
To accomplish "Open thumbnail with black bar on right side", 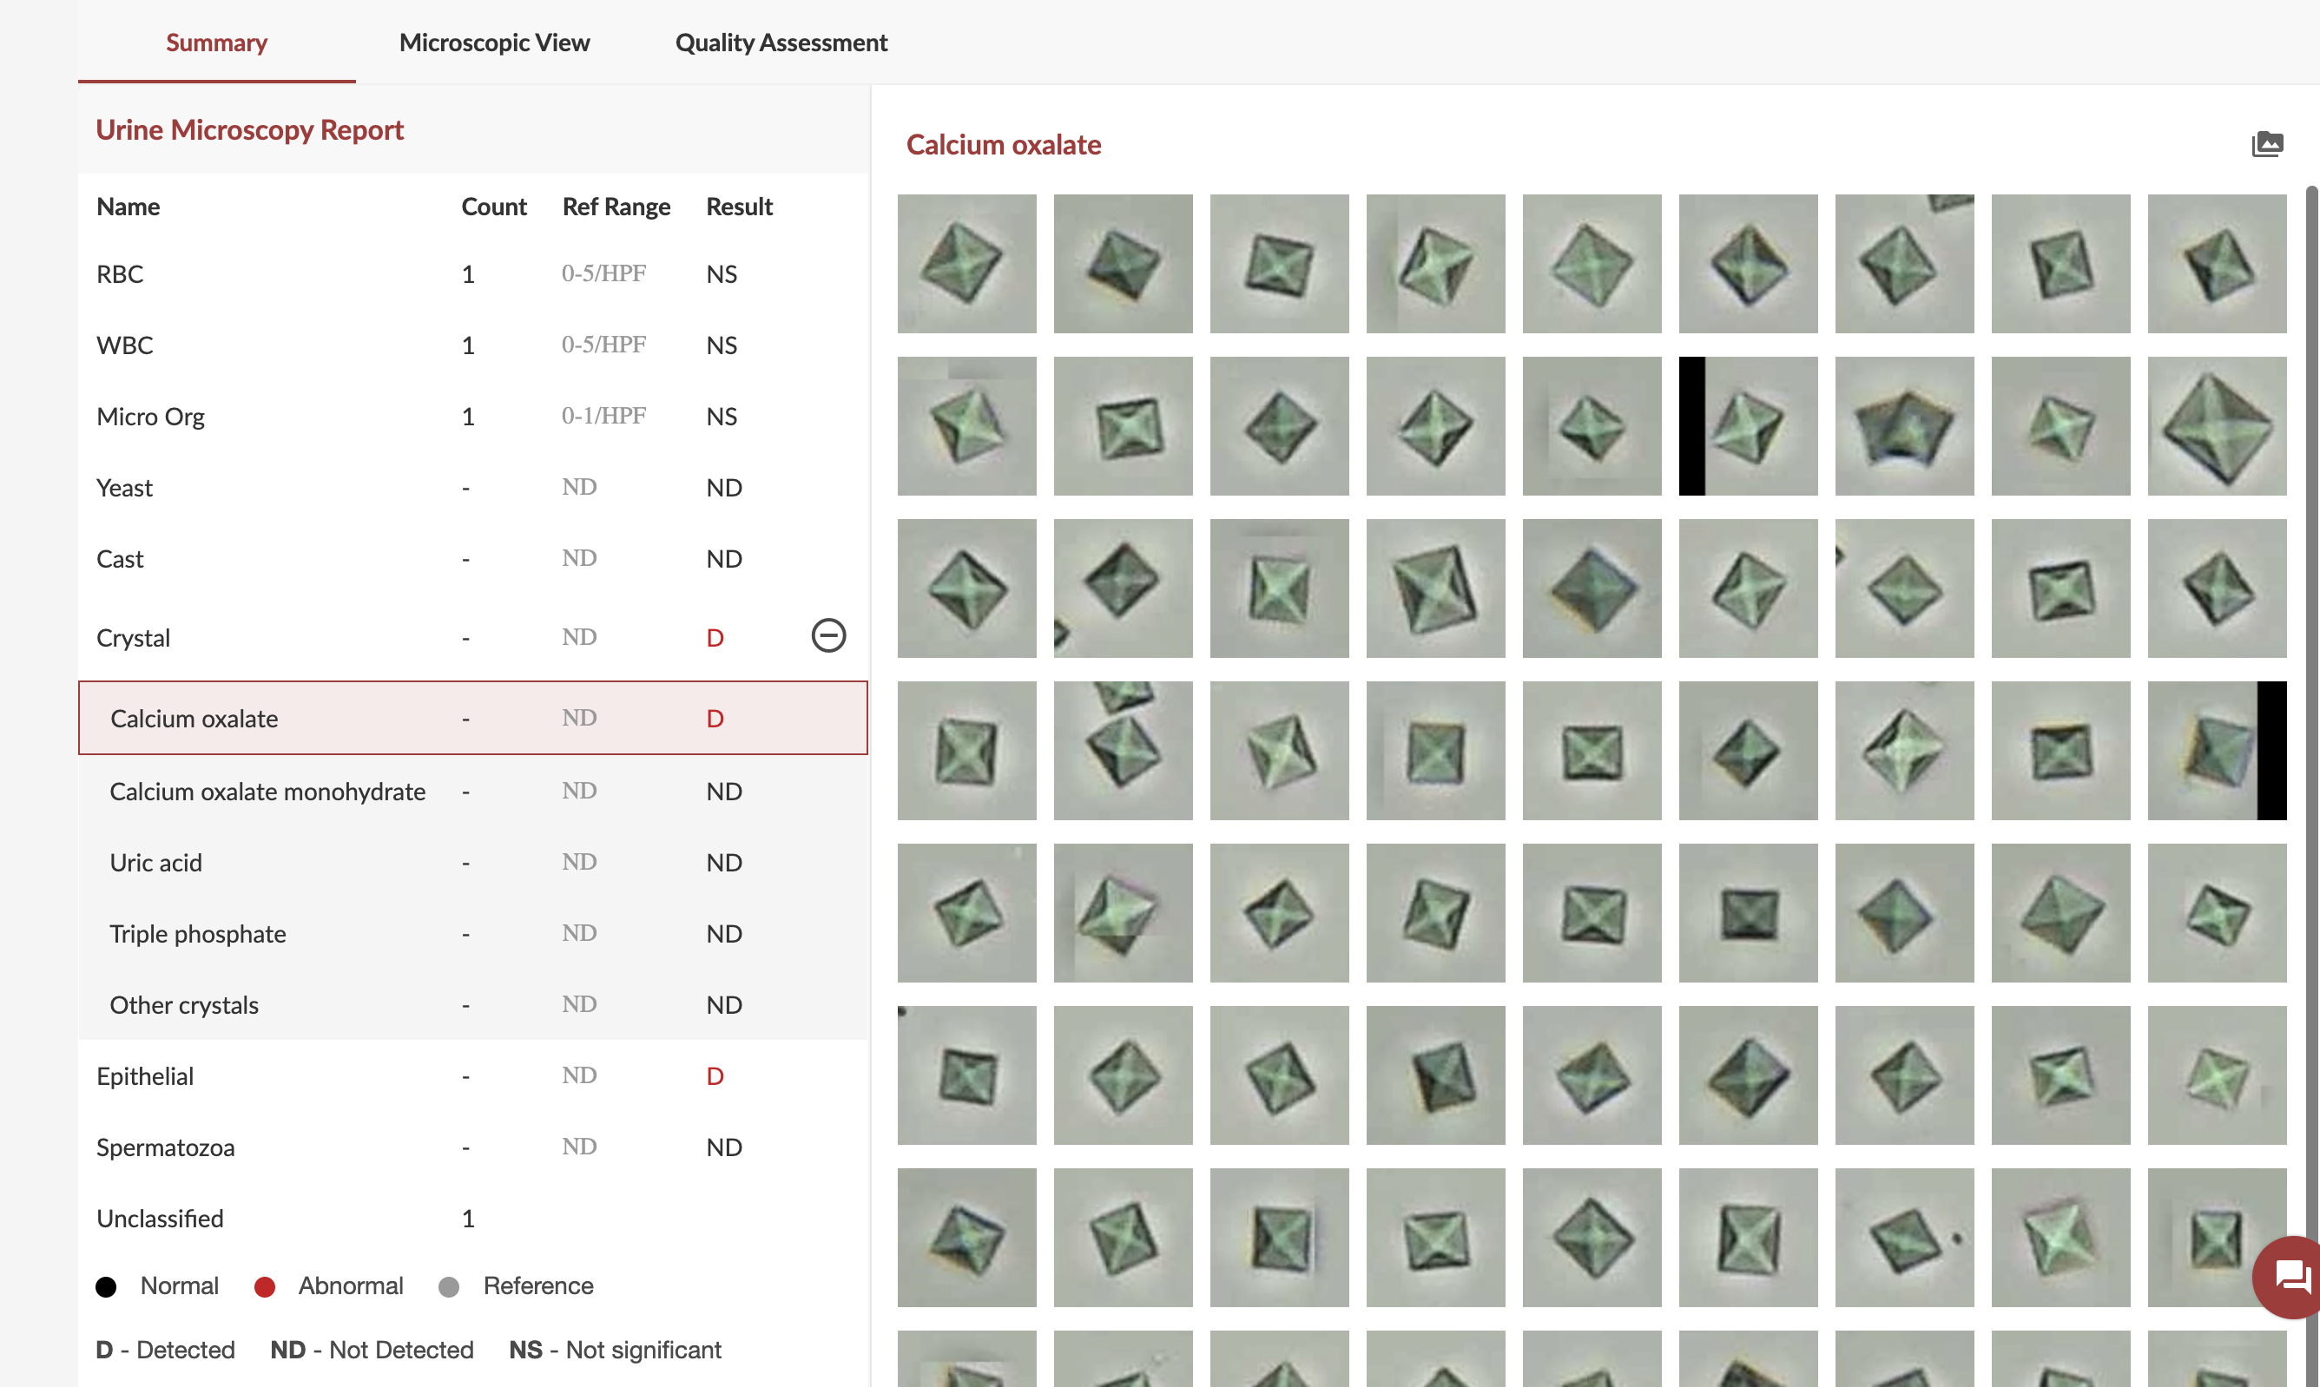I will [x=2217, y=751].
